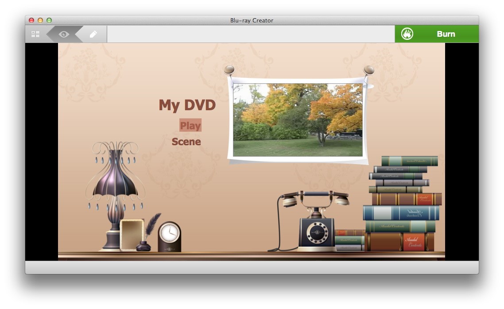This screenshot has width=504, height=309.
Task: Click the autumn trees video thumbnail
Action: point(298,120)
